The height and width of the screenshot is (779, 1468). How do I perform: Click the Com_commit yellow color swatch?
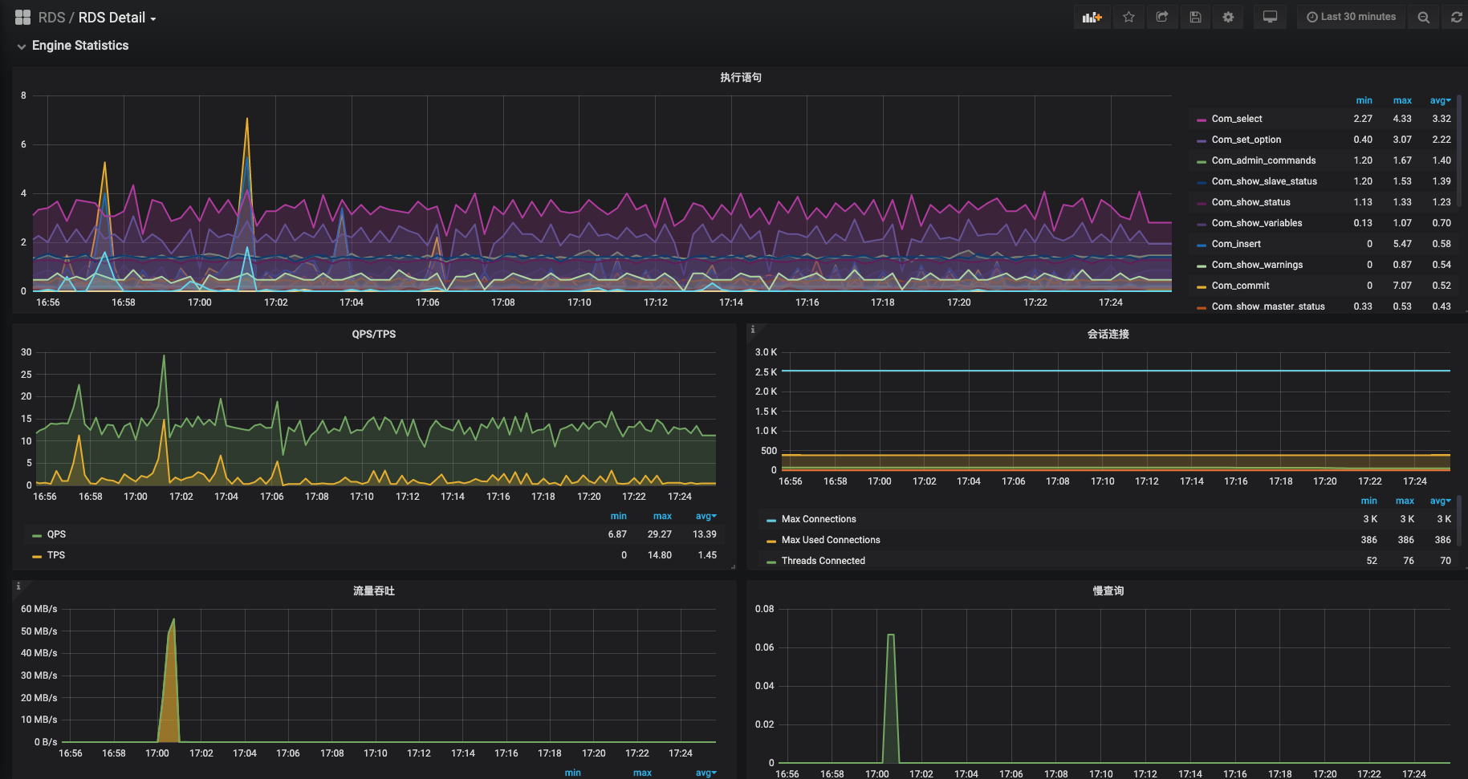1201,286
